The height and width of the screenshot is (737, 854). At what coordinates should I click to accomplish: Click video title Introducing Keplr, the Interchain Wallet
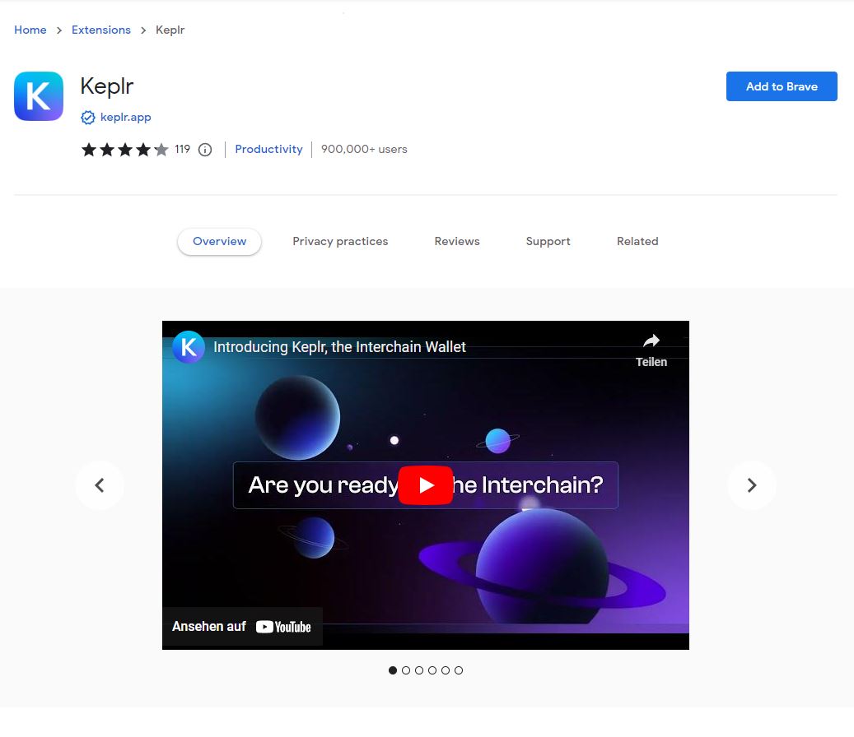click(x=339, y=347)
